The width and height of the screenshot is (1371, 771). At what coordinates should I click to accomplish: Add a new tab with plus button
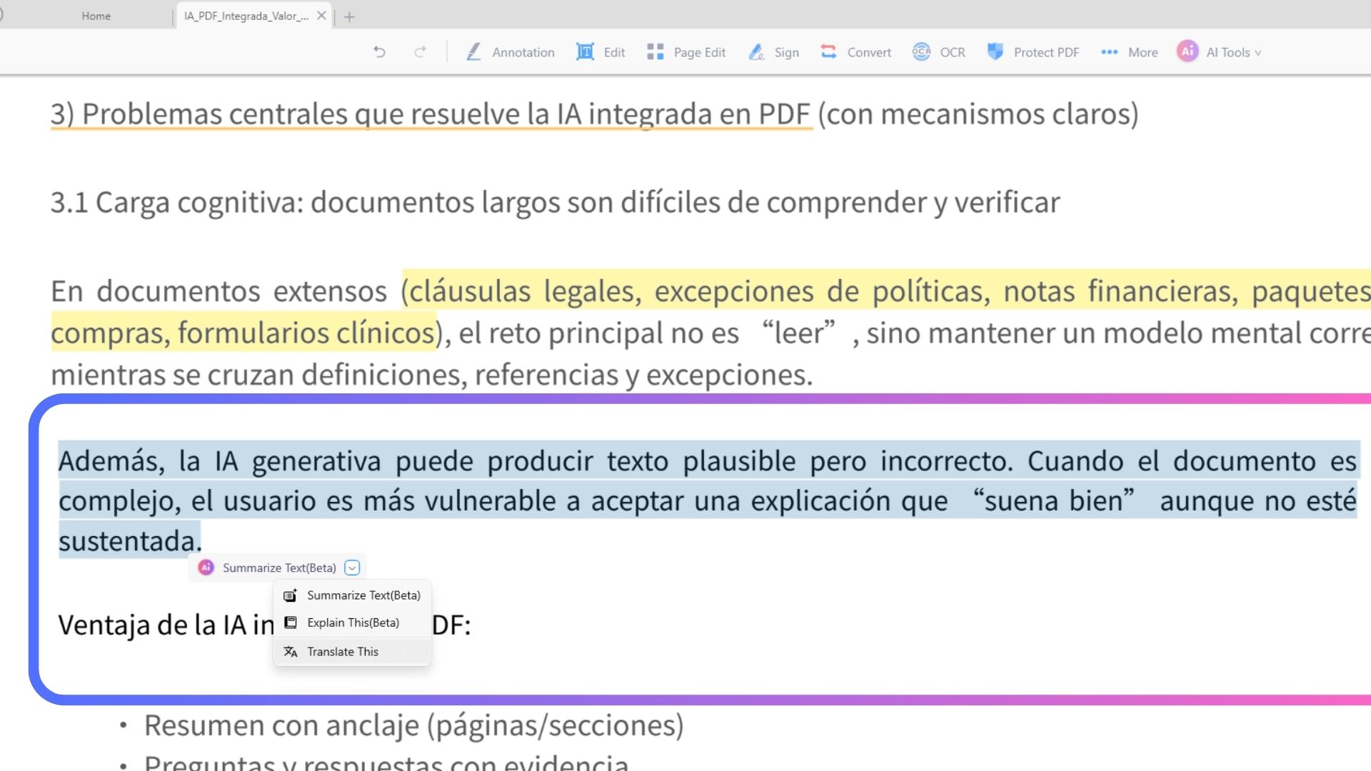click(x=349, y=16)
